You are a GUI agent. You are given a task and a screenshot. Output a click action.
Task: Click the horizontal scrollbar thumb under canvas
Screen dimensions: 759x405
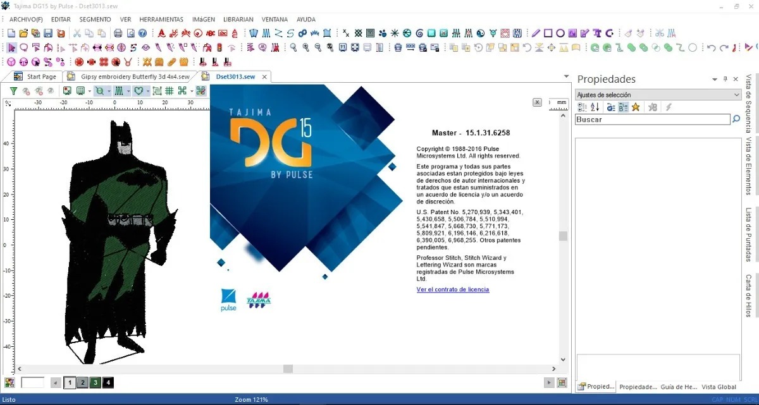tap(288, 368)
